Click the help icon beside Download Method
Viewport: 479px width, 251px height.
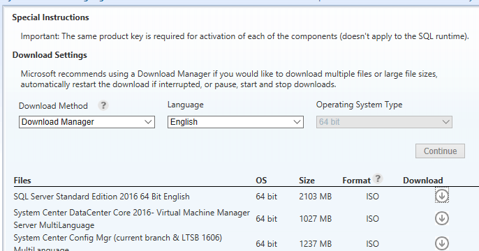click(x=103, y=105)
